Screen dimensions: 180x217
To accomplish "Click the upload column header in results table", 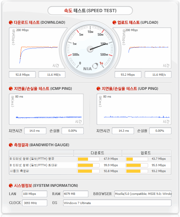I will point(146,153).
